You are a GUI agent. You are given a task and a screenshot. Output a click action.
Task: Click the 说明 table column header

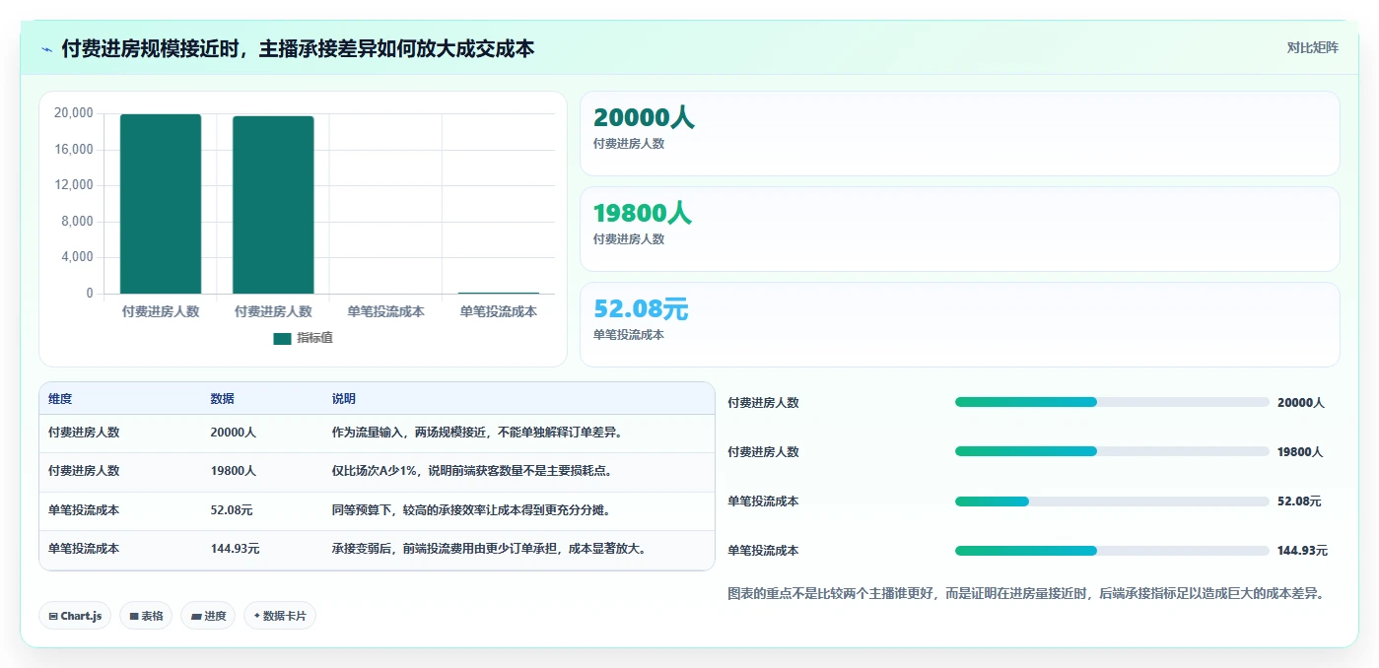click(x=344, y=399)
